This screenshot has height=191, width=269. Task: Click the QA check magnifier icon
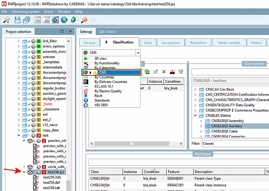pos(84,20)
